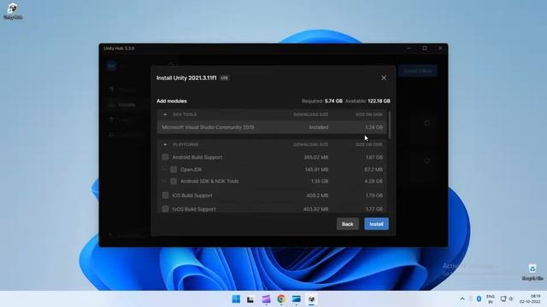Click the 1.87 GB size on disk
Viewport: 547px width, 307px height.
(x=374, y=157)
